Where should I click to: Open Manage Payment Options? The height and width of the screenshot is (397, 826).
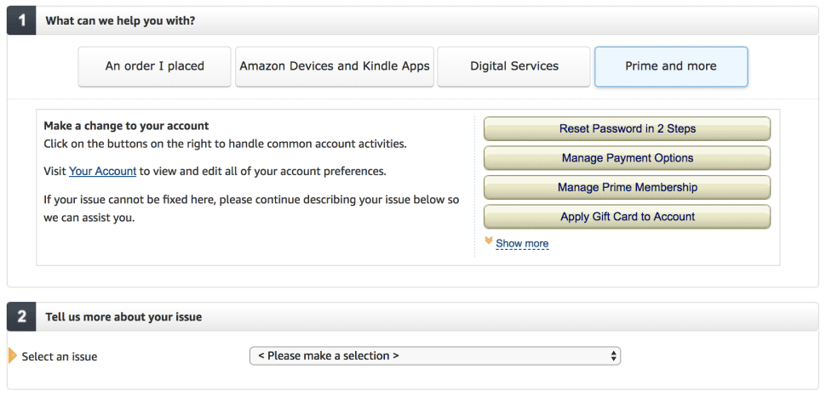(x=627, y=158)
